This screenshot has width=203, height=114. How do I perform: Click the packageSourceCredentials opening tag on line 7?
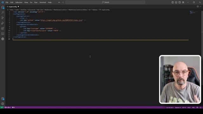pyautogui.click(x=27, y=24)
